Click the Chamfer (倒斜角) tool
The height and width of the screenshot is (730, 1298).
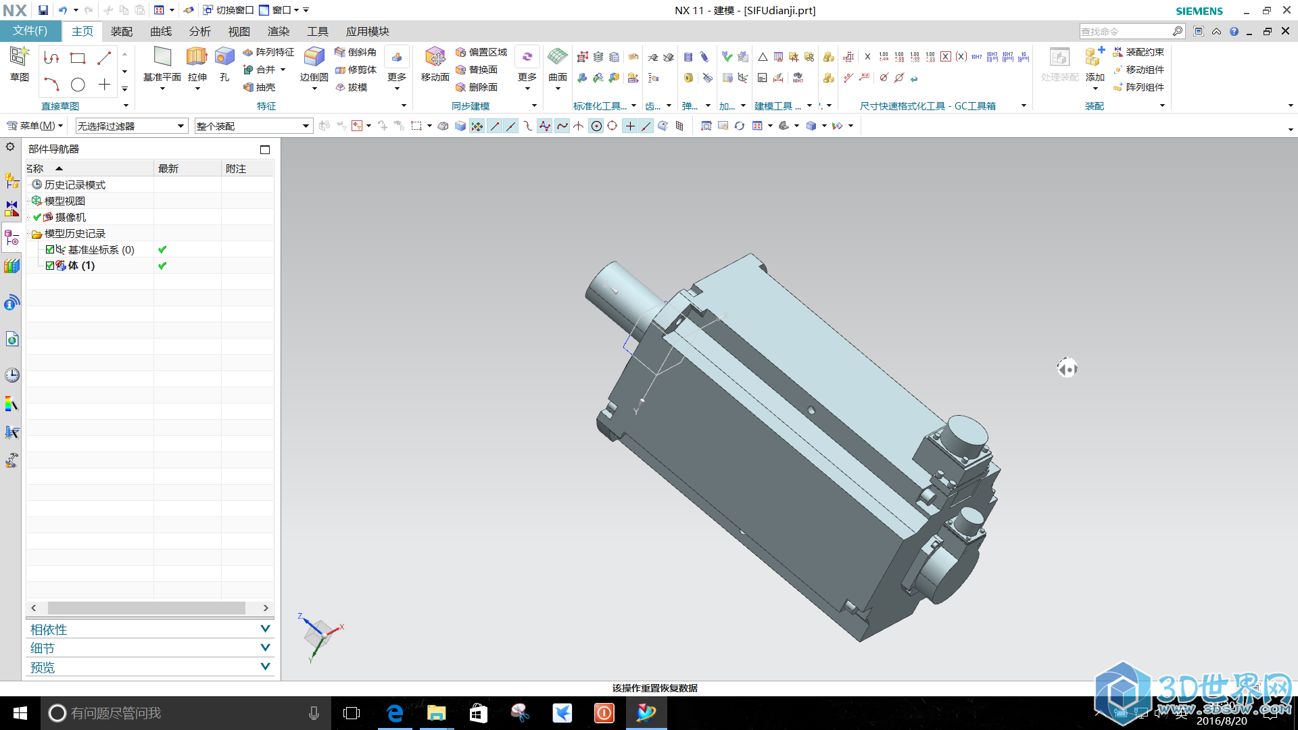pos(356,52)
